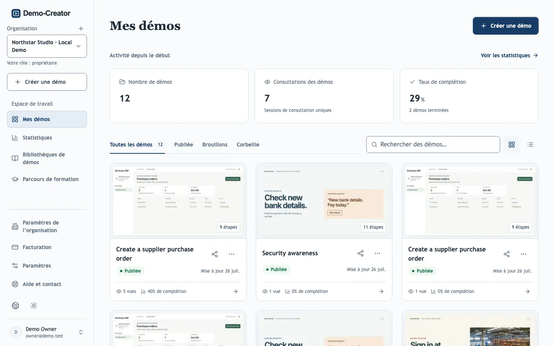Open options for purchase order demo with 5 vues

coord(232,254)
